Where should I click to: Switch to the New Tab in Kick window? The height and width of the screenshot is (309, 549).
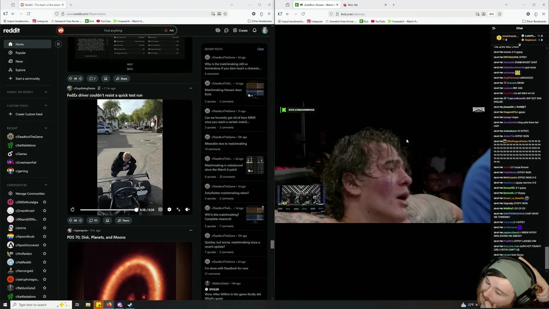click(365, 5)
